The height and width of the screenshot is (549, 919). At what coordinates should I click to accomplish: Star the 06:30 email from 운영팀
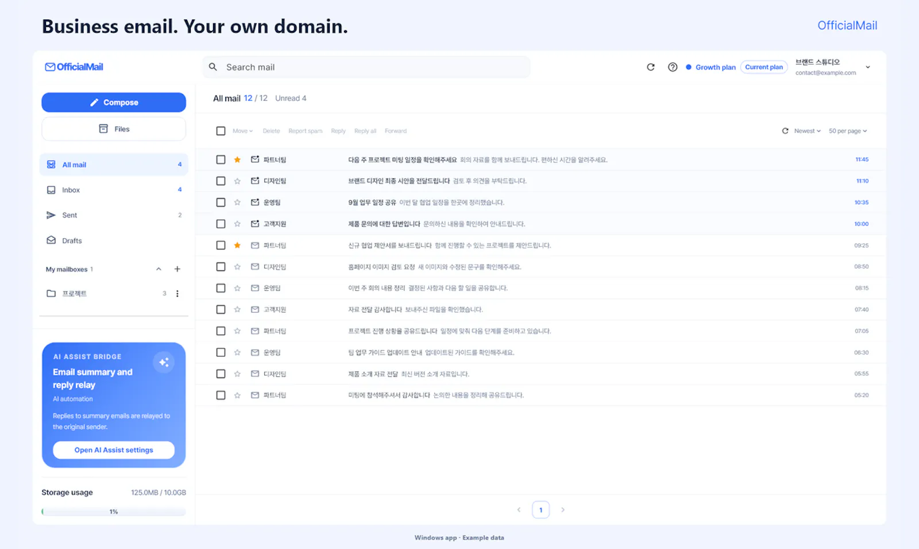pyautogui.click(x=237, y=353)
